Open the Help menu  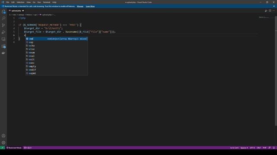[x=54, y=2]
